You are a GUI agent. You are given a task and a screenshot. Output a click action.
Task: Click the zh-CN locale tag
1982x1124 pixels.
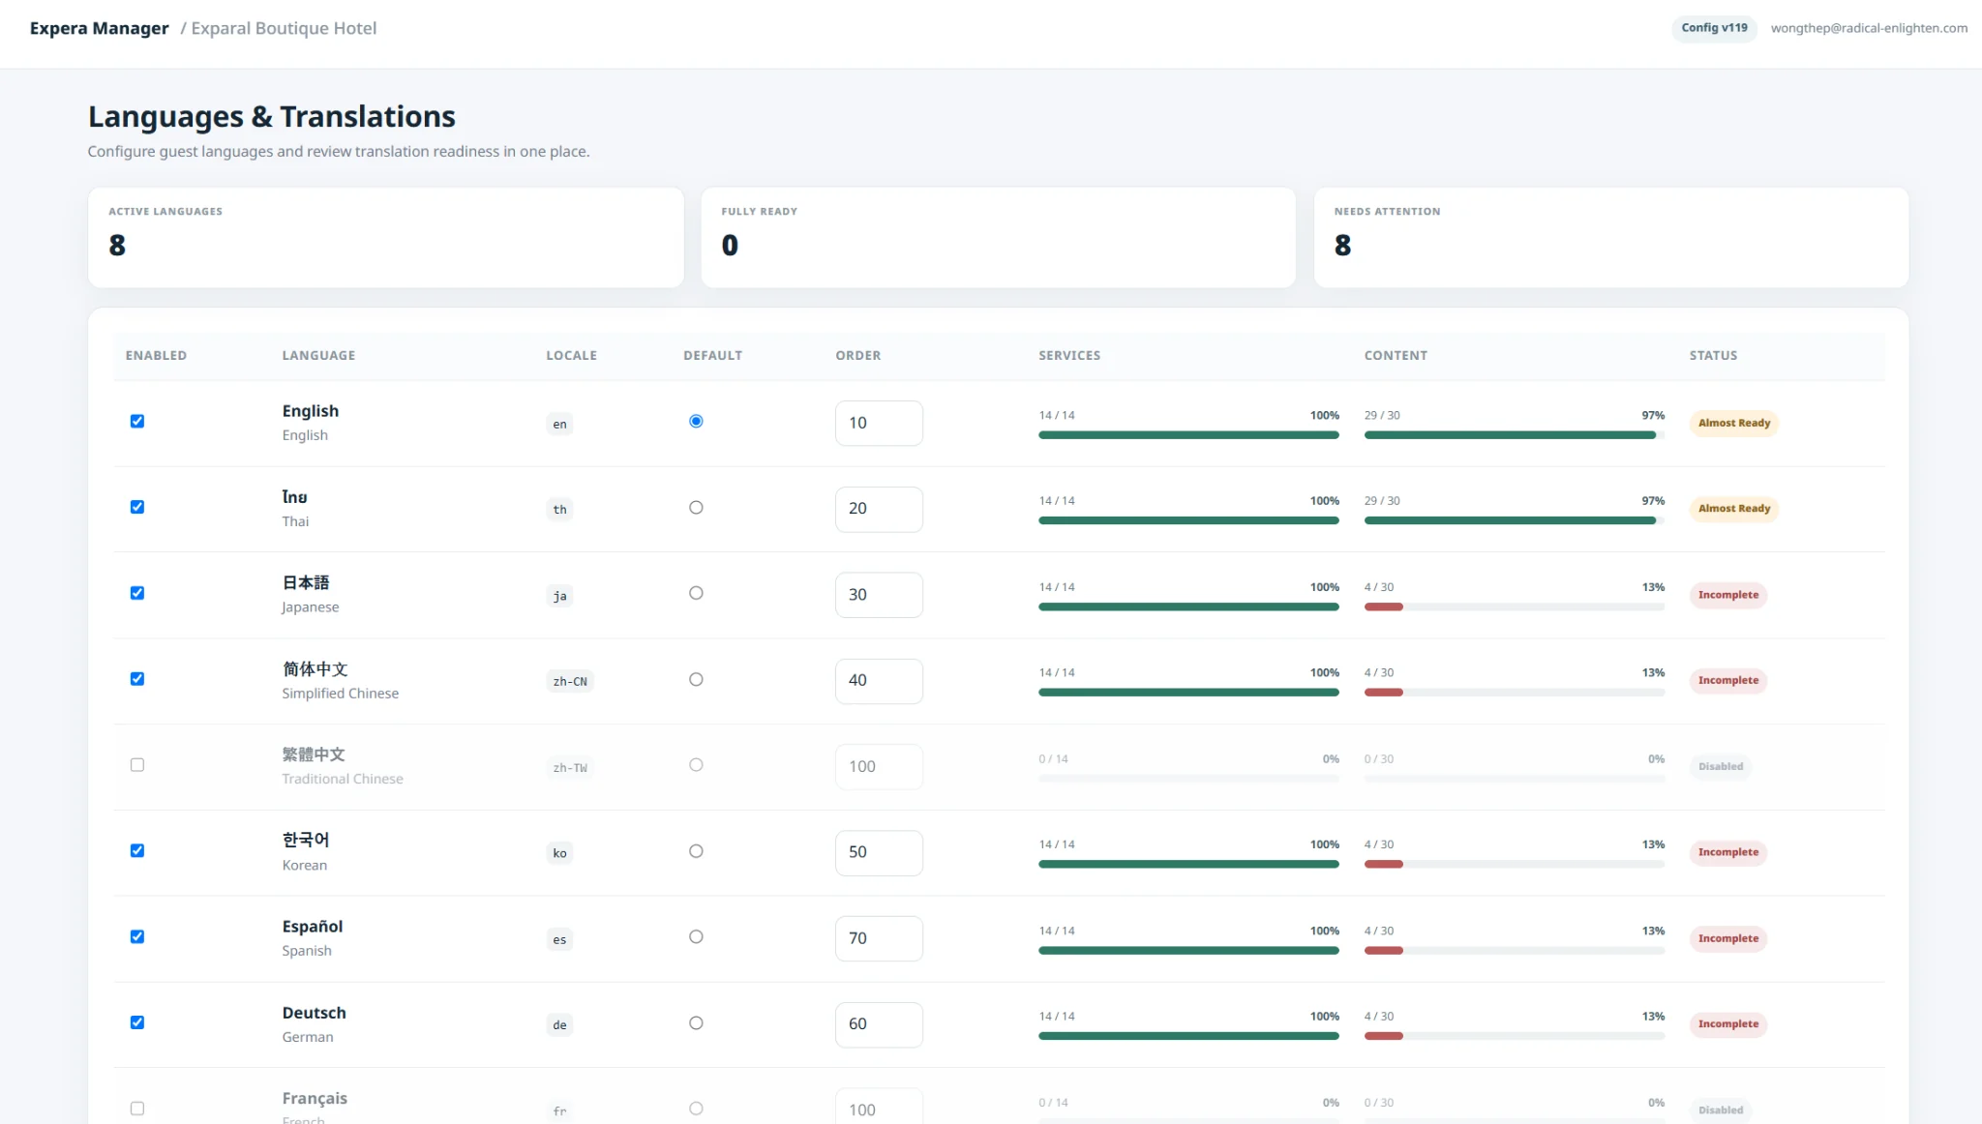coord(570,681)
